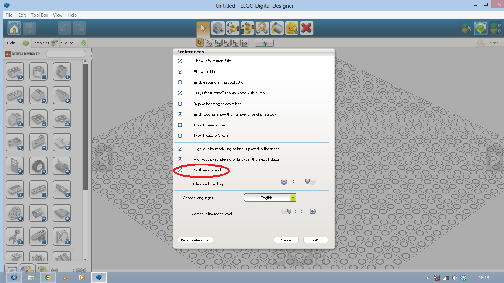
Task: Click the minus end of Advanced shading slider
Action: click(x=284, y=182)
